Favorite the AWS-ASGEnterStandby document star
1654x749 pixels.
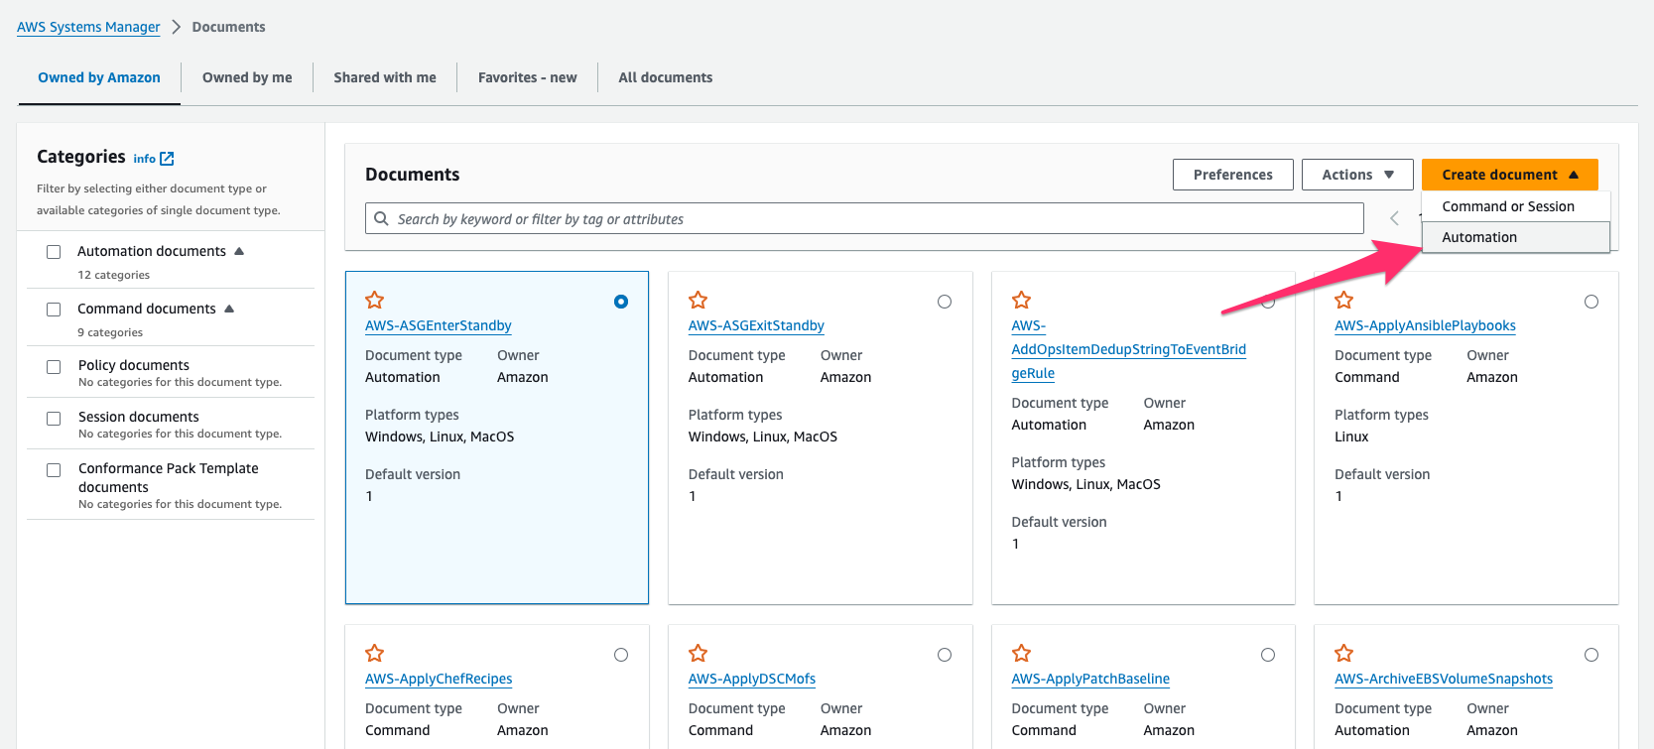[x=375, y=300]
